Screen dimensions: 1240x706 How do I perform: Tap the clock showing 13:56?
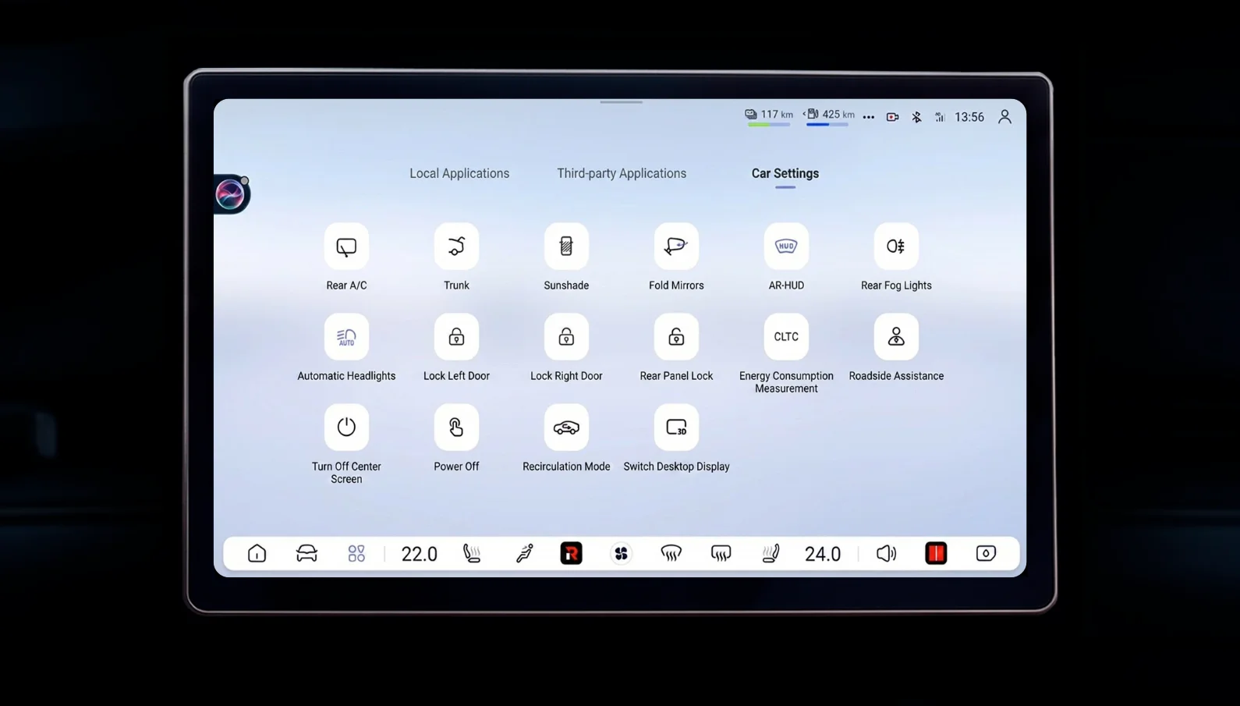969,117
